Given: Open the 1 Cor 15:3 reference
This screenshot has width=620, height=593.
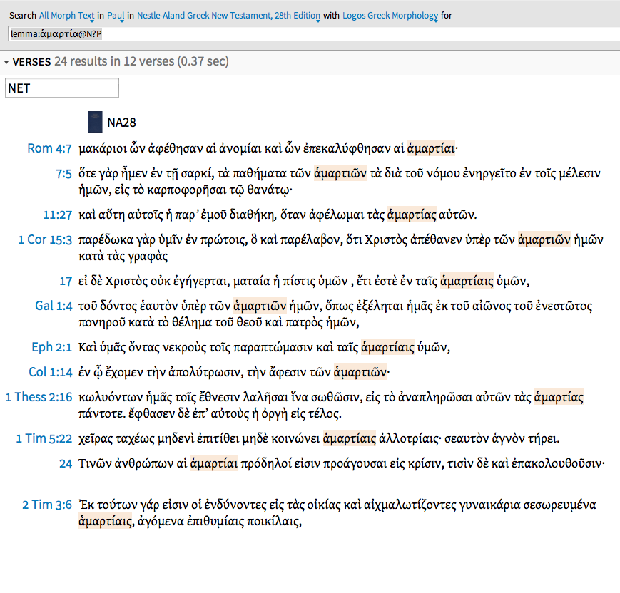Looking at the screenshot, I should click(x=45, y=239).
